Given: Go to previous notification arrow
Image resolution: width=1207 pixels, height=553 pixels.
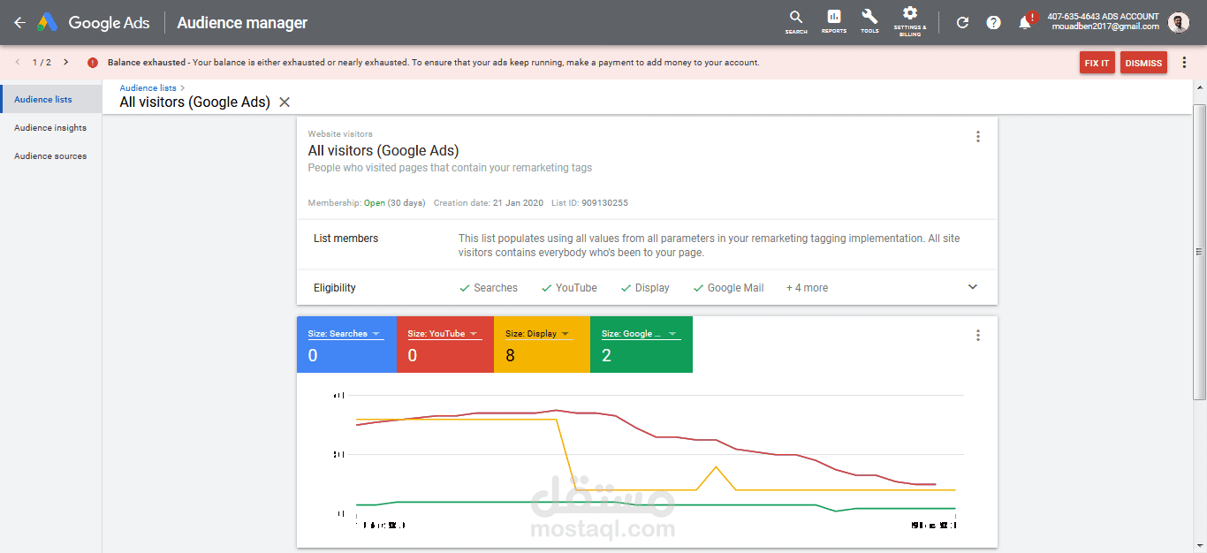Looking at the screenshot, I should point(18,63).
